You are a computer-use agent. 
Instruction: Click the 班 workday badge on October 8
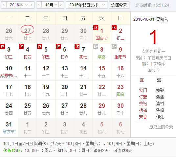tap(96, 46)
